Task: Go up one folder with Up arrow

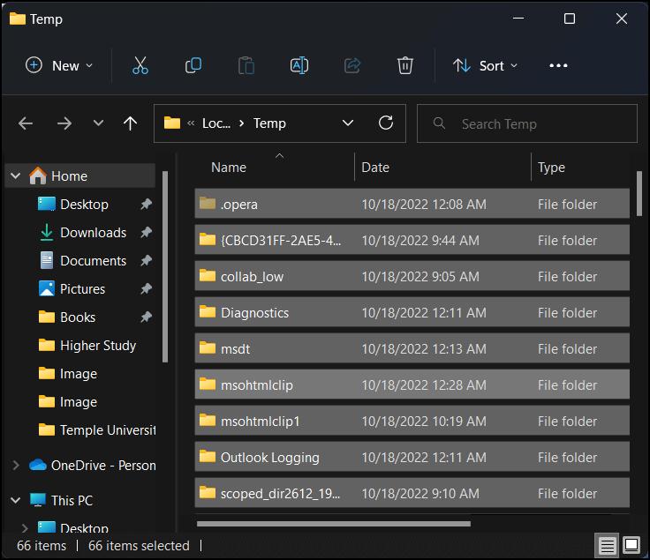Action: coord(131,123)
